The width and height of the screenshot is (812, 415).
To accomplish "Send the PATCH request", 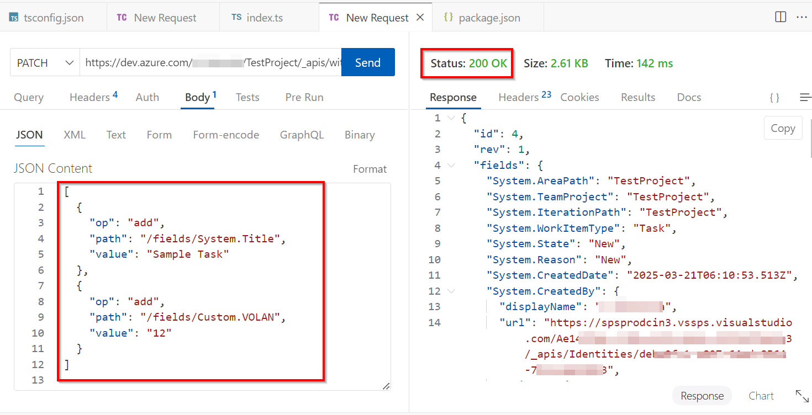I will click(x=368, y=62).
